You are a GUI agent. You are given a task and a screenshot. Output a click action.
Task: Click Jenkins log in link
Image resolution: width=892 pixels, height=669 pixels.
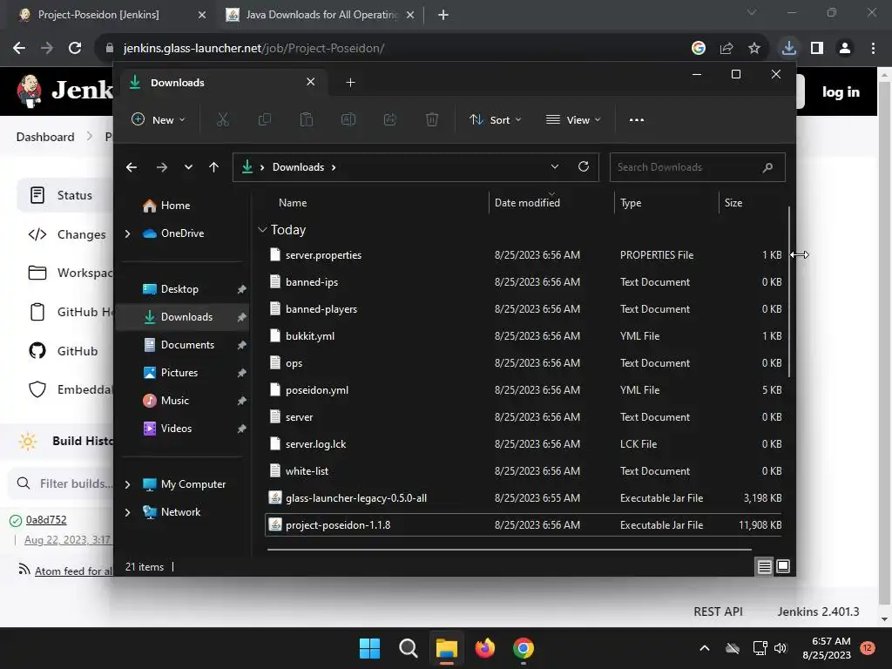coord(841,91)
